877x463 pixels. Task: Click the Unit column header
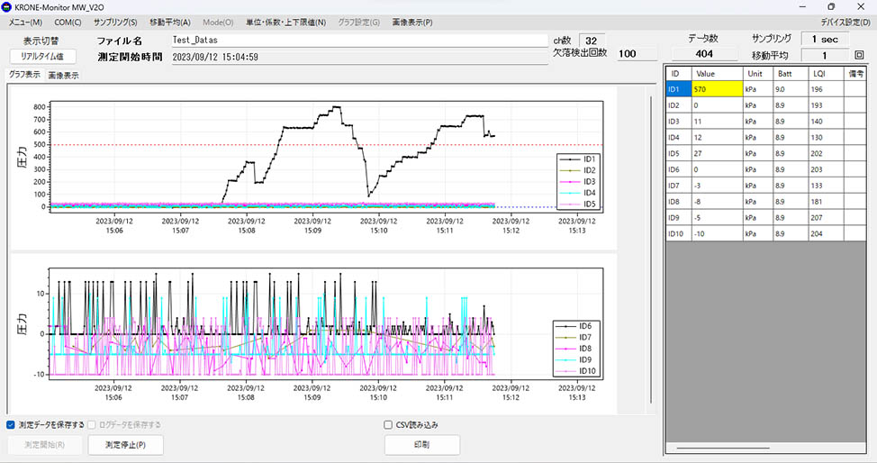click(758, 74)
